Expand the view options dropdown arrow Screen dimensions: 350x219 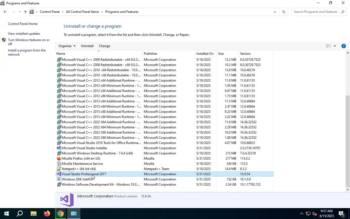point(335,46)
